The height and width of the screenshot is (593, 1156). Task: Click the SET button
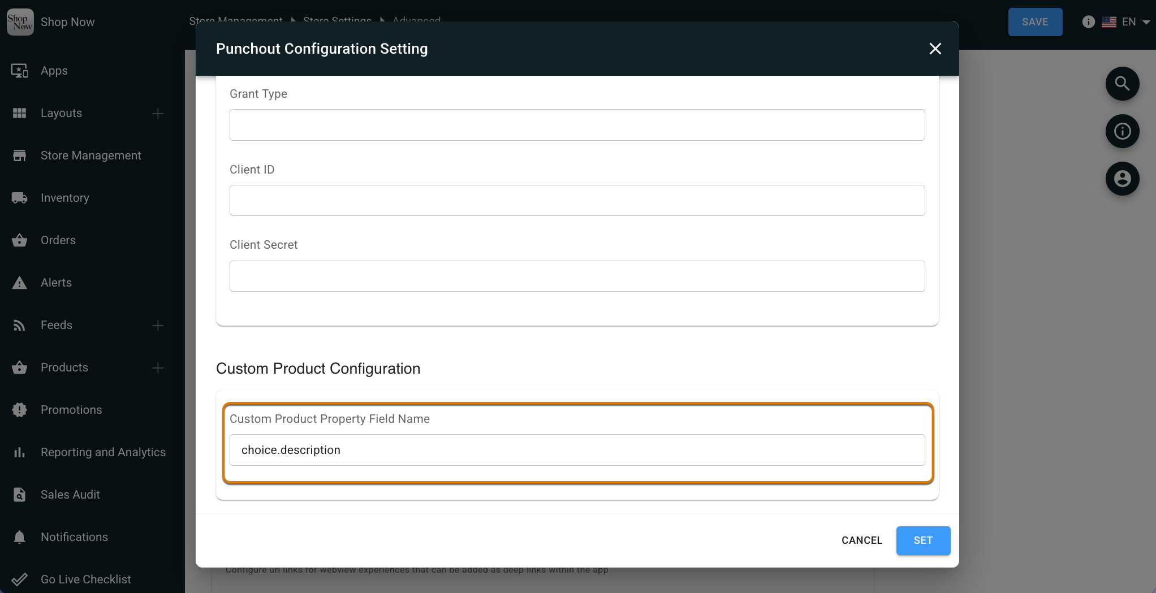924,540
